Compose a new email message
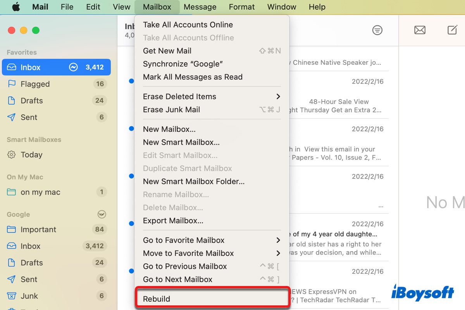Screen dimensions: 465x310 452,30
